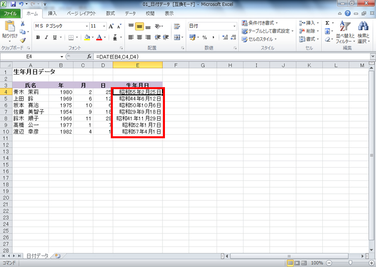Align text left

pyautogui.click(x=131, y=38)
